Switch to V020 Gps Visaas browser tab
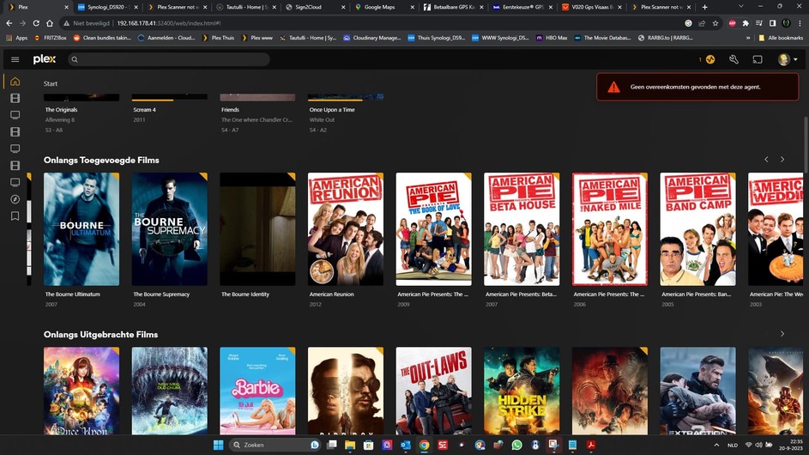The height and width of the screenshot is (455, 809). pyautogui.click(x=591, y=7)
